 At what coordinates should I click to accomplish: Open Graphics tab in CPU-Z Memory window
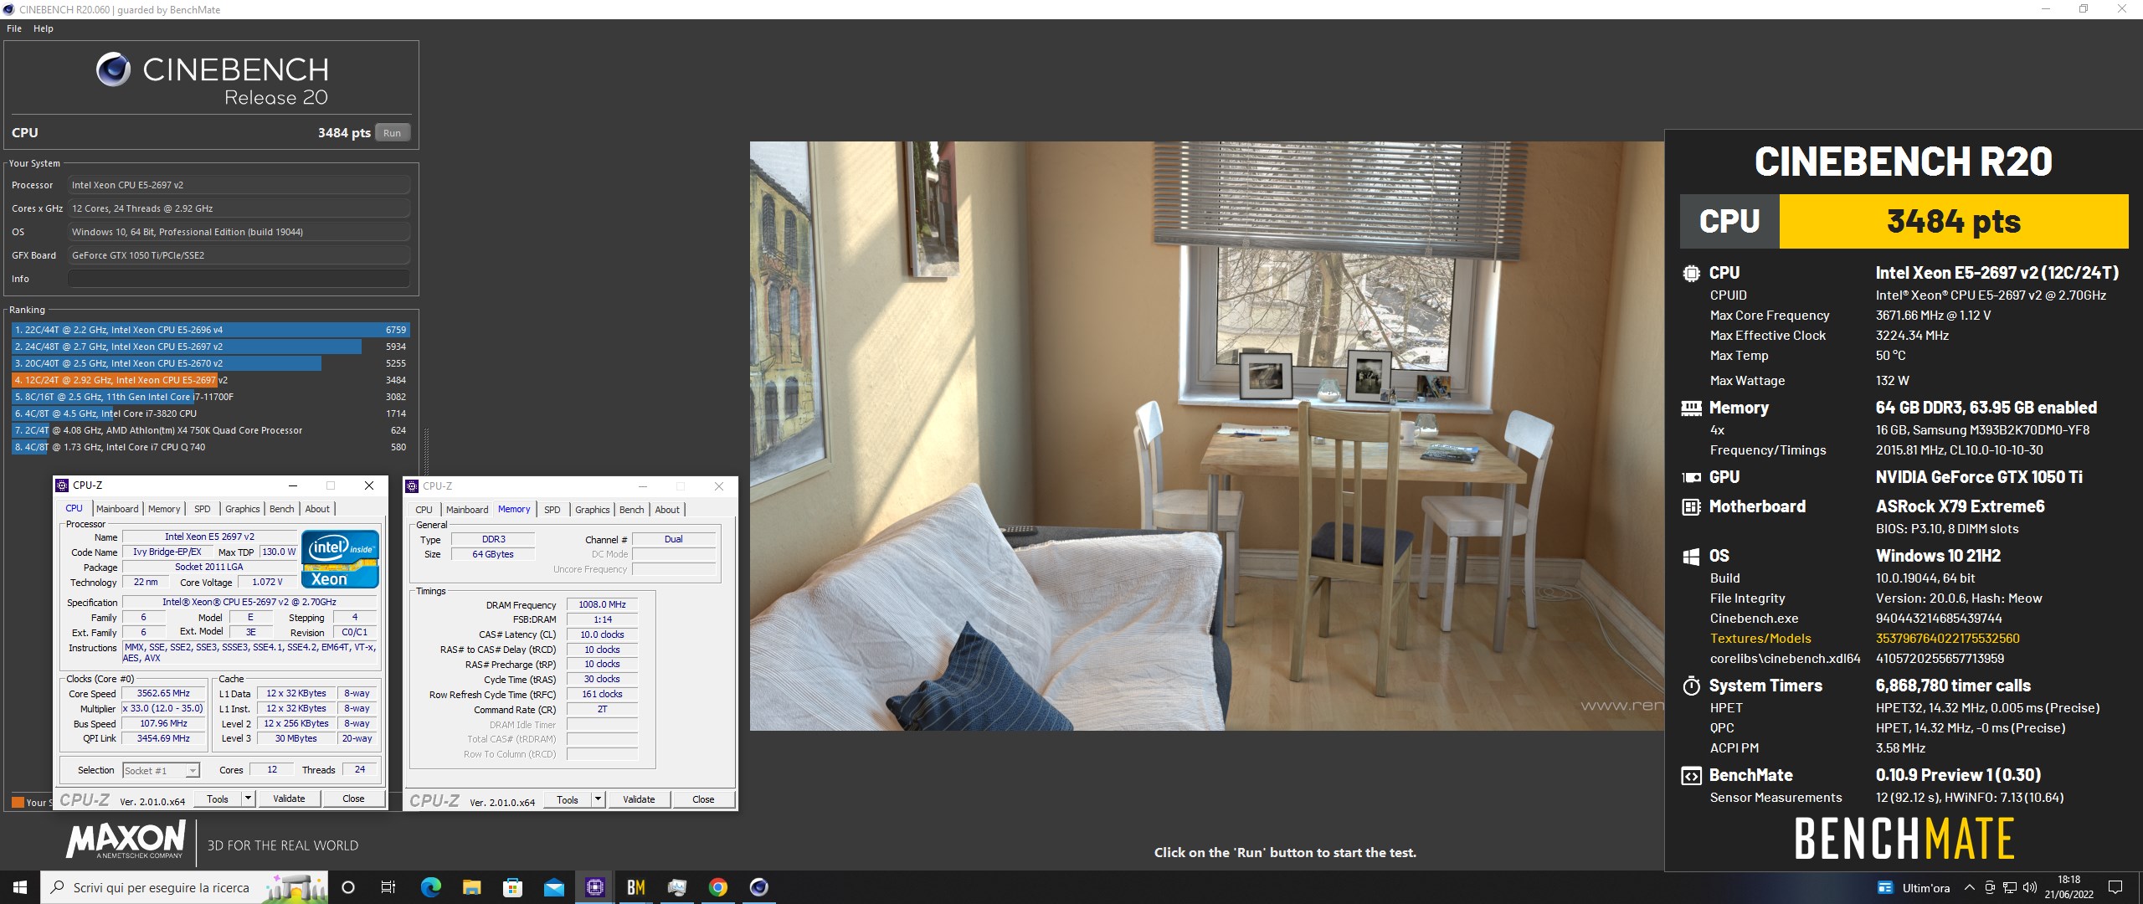pyautogui.click(x=593, y=510)
